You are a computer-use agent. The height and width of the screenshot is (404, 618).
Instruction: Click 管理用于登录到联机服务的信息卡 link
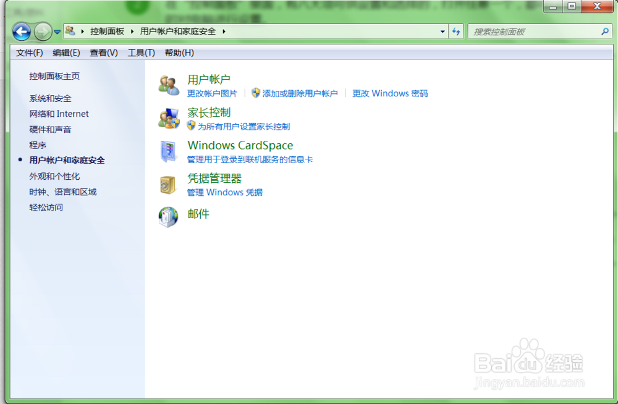coord(250,159)
